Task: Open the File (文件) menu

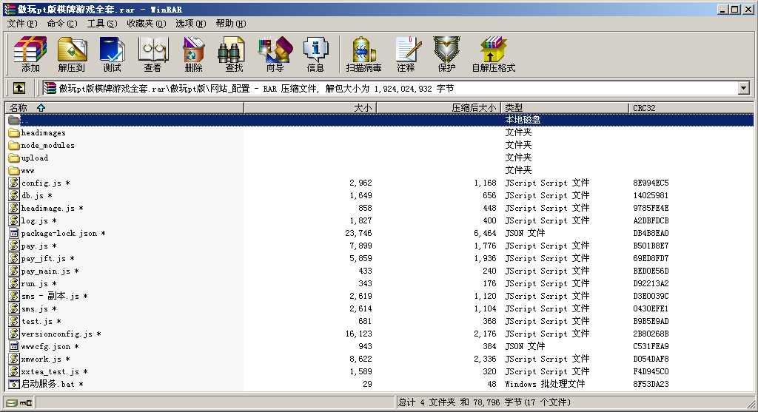Action: pos(22,23)
